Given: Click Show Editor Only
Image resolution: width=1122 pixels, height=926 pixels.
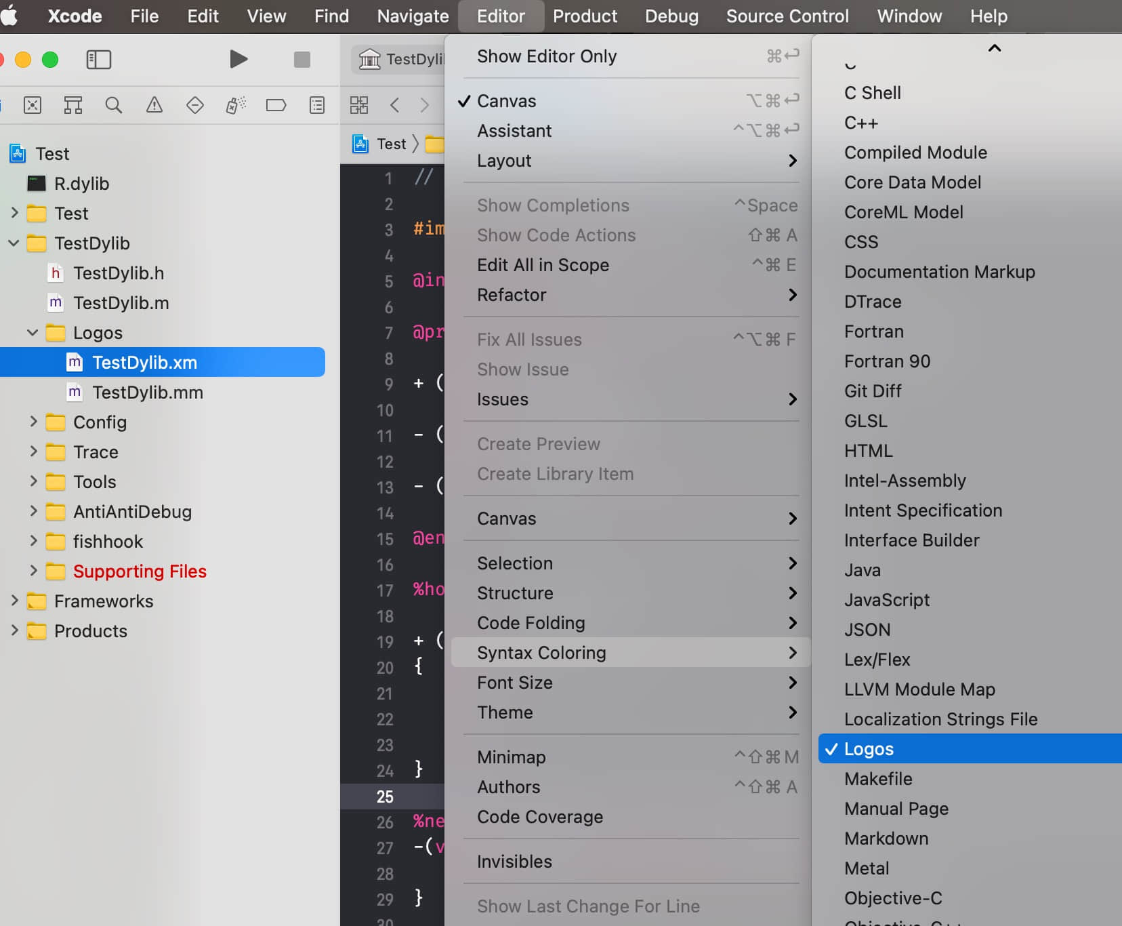Looking at the screenshot, I should click(x=628, y=56).
